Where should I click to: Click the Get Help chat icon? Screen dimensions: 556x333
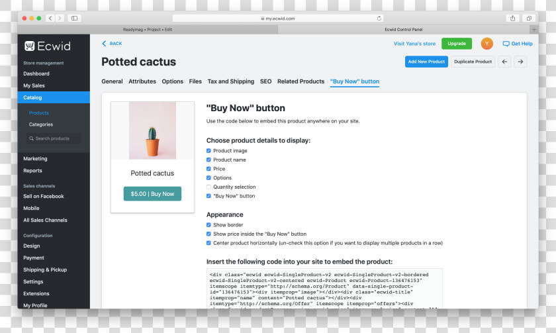506,44
